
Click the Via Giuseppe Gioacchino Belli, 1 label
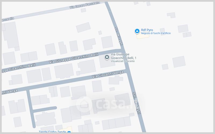pyautogui.click(x=124, y=56)
